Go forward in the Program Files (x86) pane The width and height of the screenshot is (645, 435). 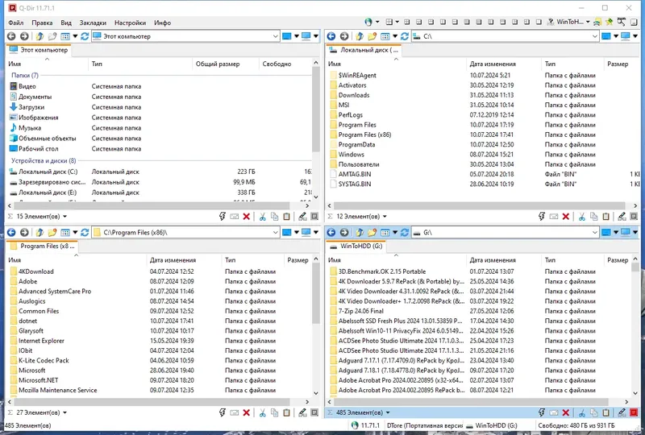coord(24,232)
